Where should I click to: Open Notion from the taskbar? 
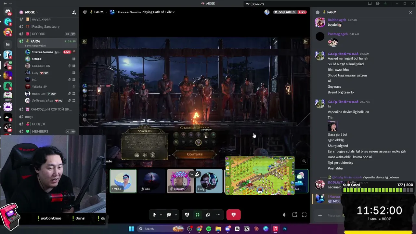tap(247, 229)
